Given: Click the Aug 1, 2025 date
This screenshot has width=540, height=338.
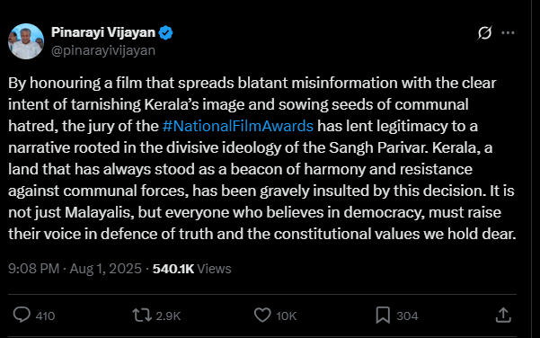Looking at the screenshot, I should (106, 269).
